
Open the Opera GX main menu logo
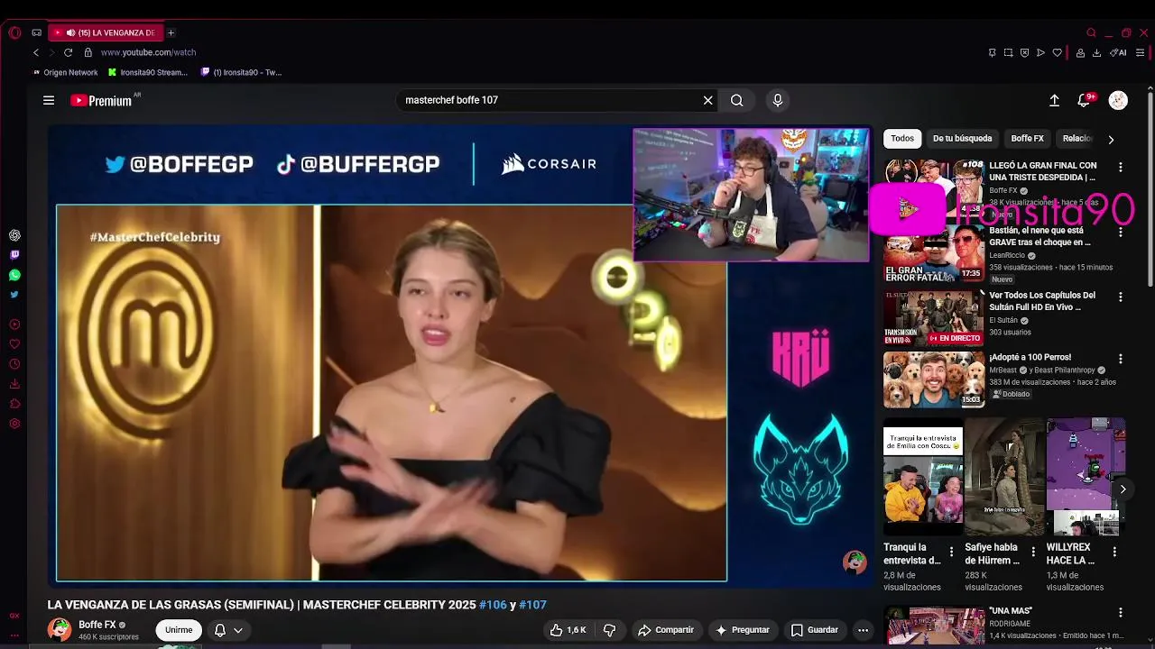click(14, 32)
